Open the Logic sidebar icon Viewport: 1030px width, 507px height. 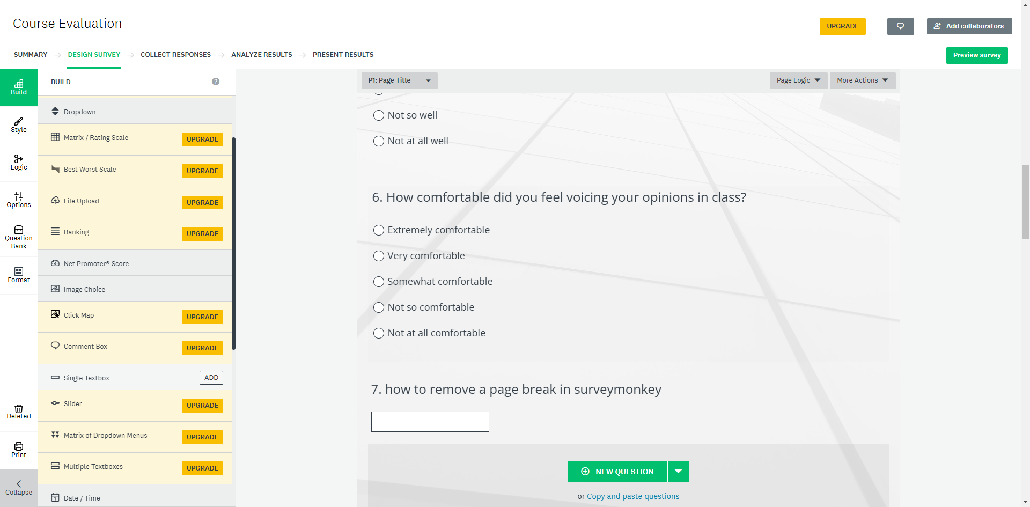[x=19, y=162]
